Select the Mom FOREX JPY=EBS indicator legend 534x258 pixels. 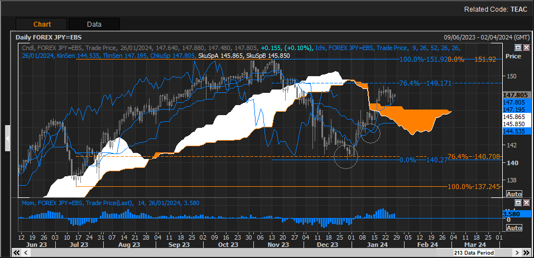[x=56, y=204]
